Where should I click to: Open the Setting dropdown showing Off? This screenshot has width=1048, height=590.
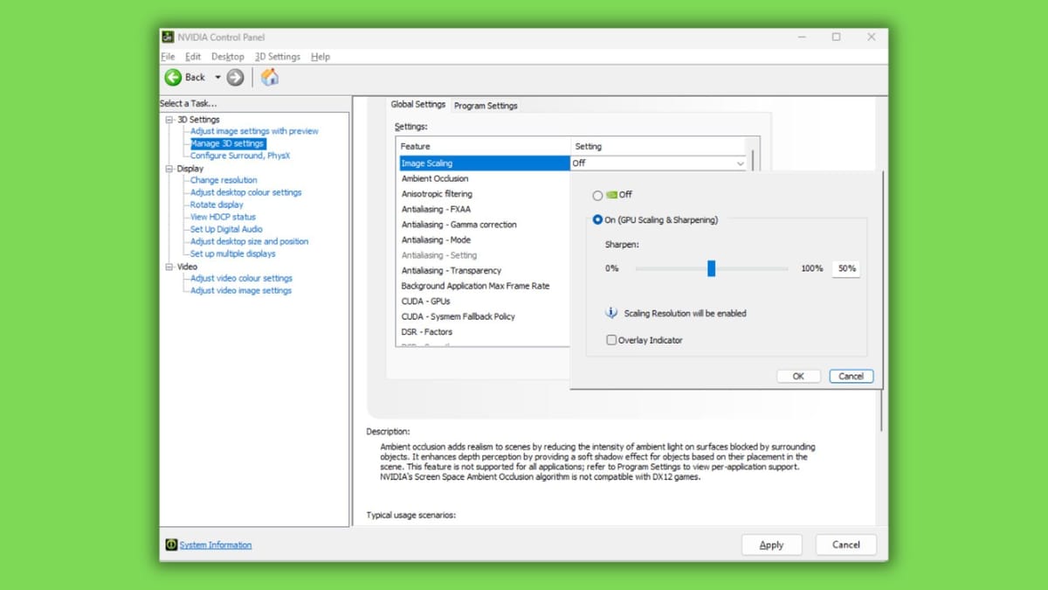(740, 163)
